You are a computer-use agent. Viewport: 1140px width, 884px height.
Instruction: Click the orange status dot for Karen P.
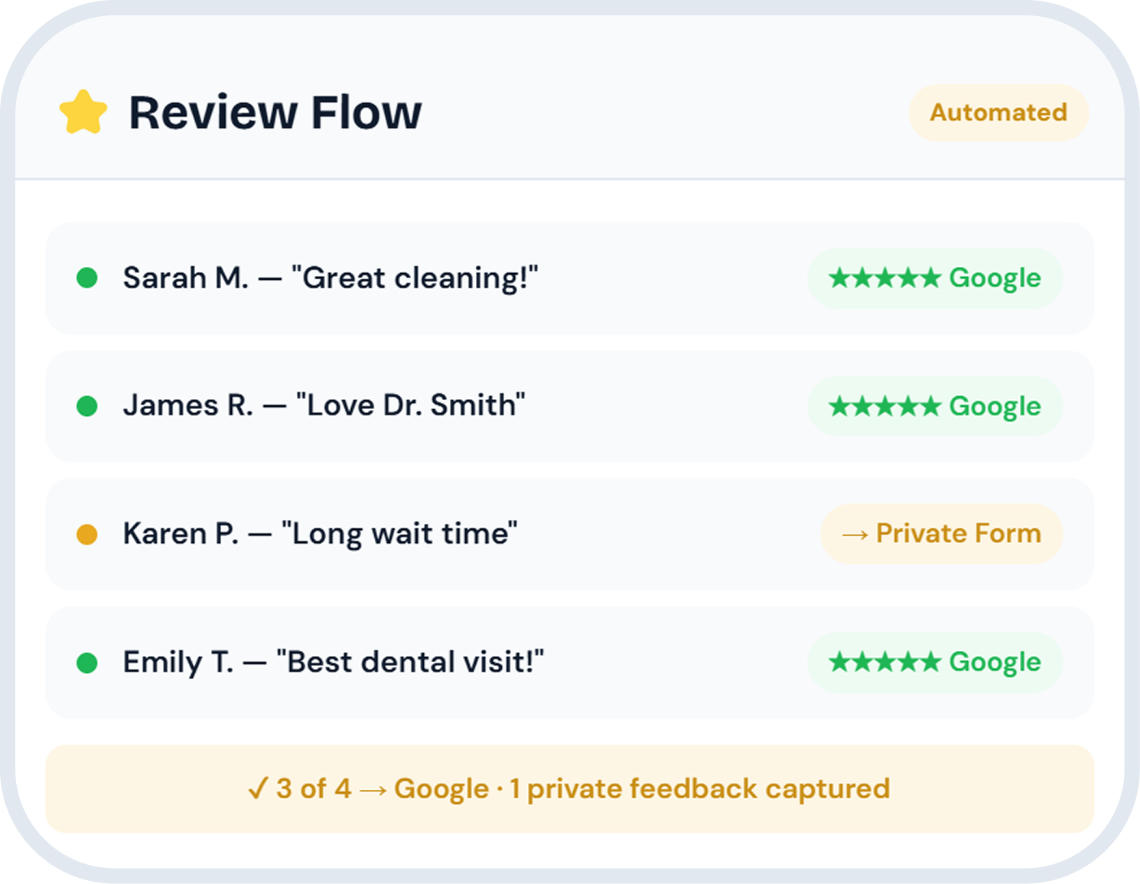coord(87,534)
